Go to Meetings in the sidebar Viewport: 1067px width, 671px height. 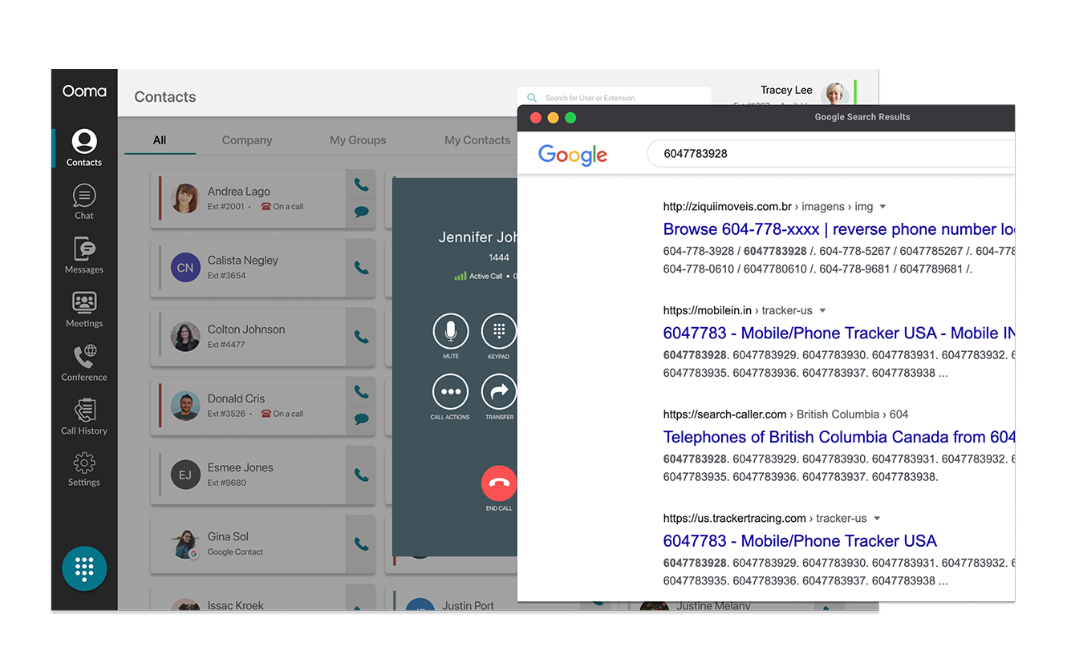click(x=84, y=309)
